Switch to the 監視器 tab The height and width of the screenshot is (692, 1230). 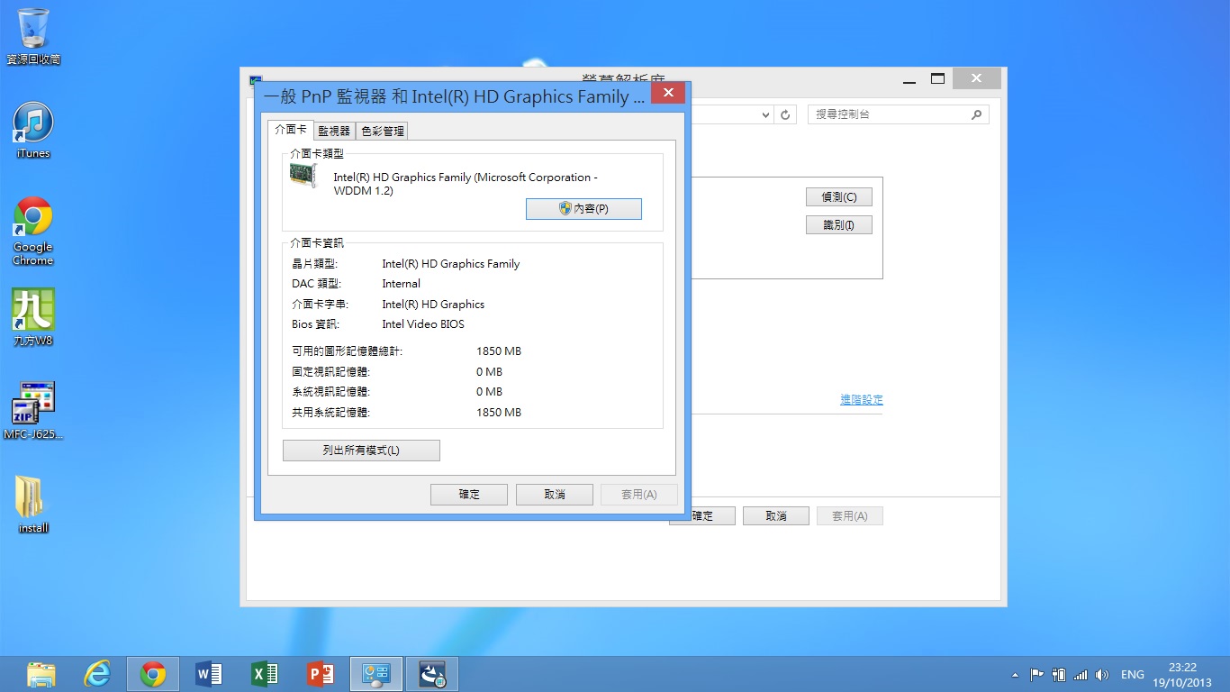tap(334, 132)
